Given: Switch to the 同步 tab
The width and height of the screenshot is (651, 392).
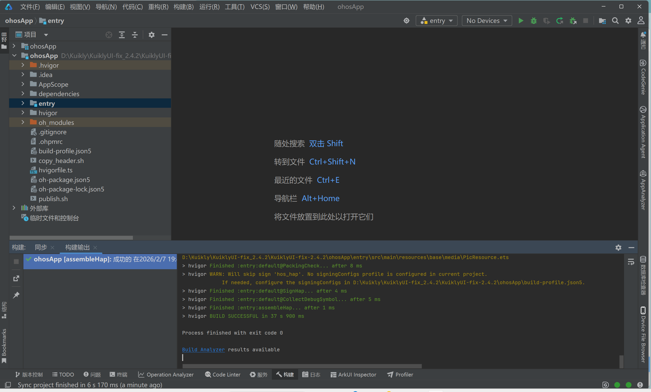Looking at the screenshot, I should click(41, 247).
